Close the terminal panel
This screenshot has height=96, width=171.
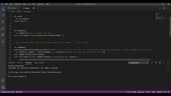click(x=168, y=63)
